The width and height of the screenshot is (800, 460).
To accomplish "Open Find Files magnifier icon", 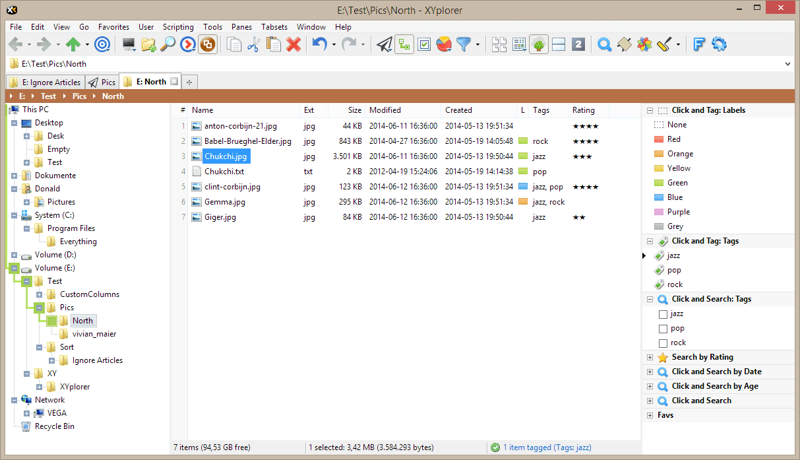I will pyautogui.click(x=168, y=44).
